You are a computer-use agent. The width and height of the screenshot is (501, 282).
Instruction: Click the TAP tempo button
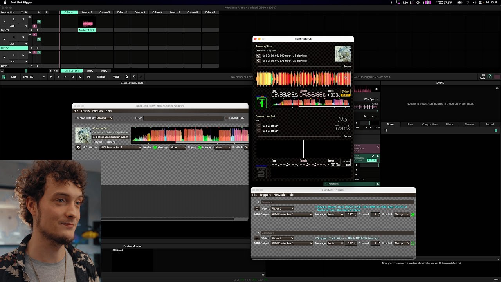tap(88, 77)
